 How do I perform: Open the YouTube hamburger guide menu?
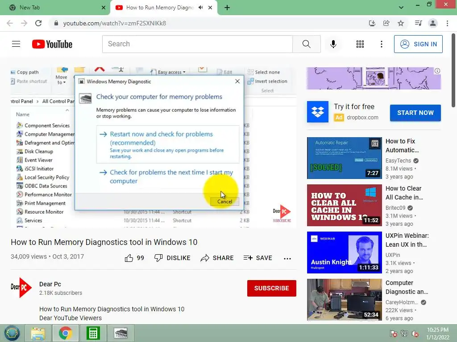[x=16, y=44]
